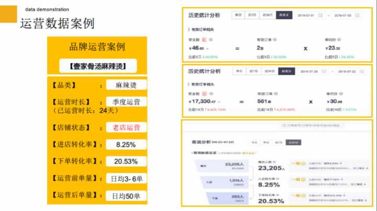The height and width of the screenshot is (211, 377).
Task: Select the 今日 tab in 客流分析 panel
Action: click(x=254, y=143)
